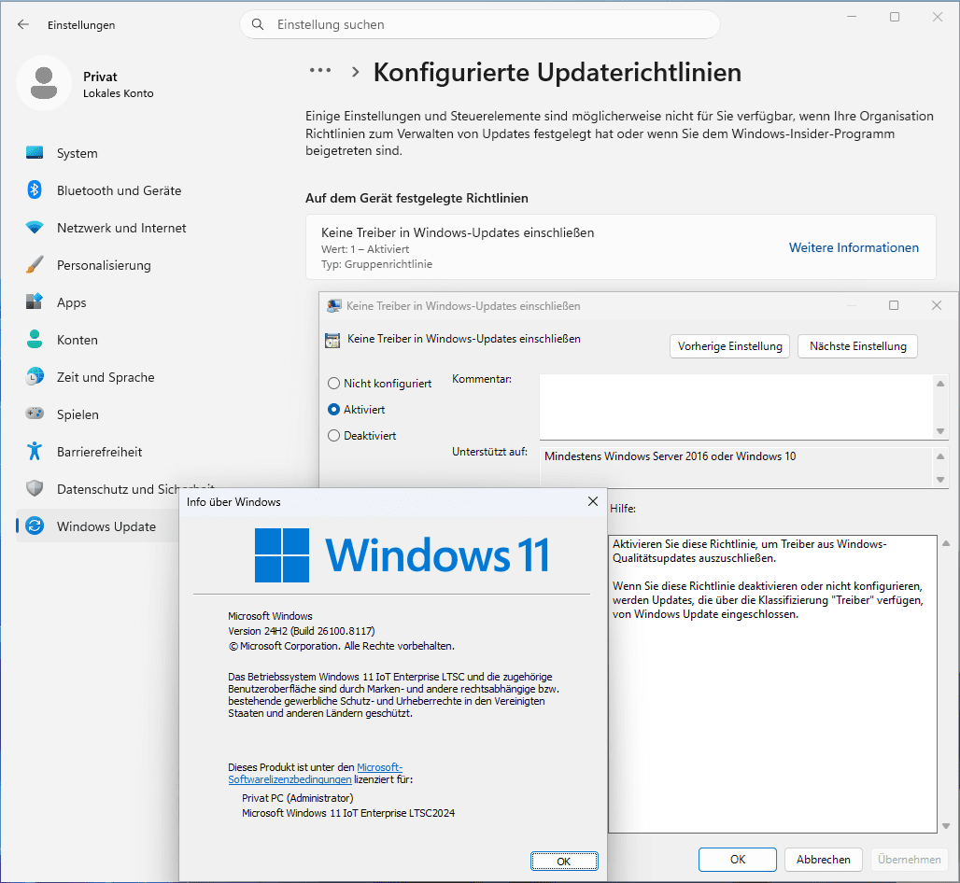Click Kommentar box scroll up arrow
960x883 pixels.
[940, 384]
